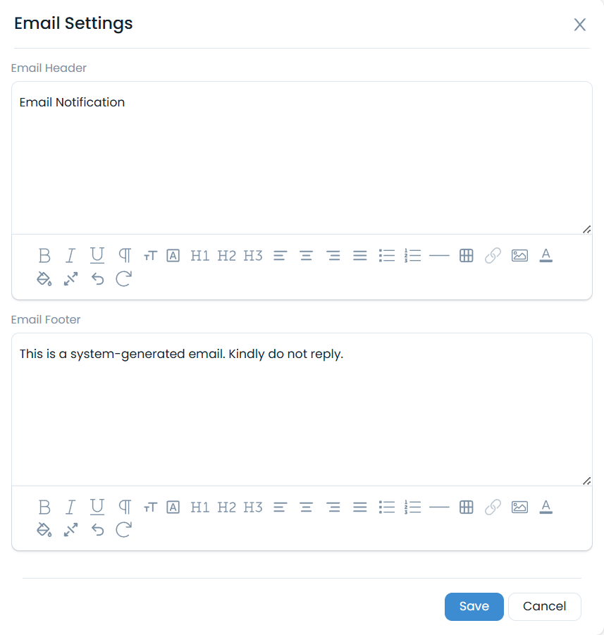
Task: Insert a table in the Email Footer editor
Action: [x=466, y=507]
